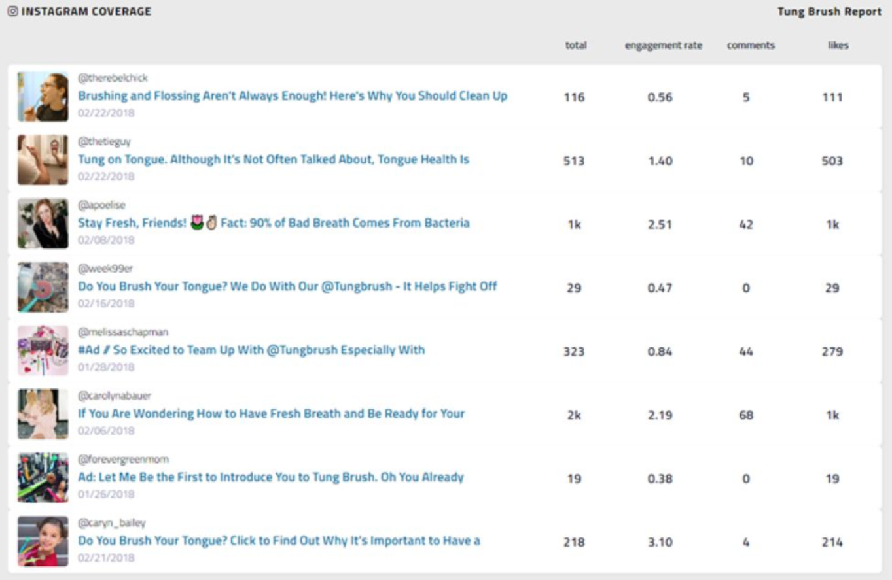Click the date 02/08/2018

pos(106,240)
